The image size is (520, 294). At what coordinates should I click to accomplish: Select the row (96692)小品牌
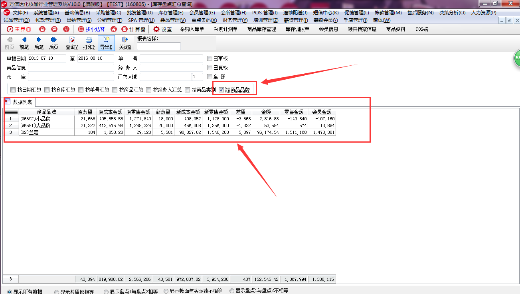pos(170,119)
